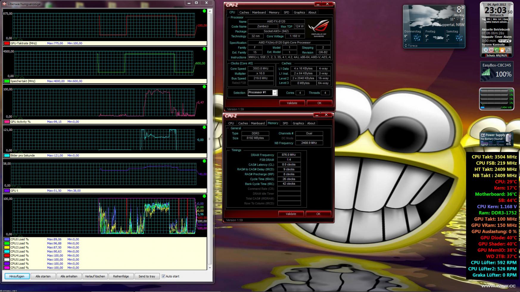Click OK in the lower CPU-Z Memory window
520x292 pixels.
pyautogui.click(x=318, y=214)
